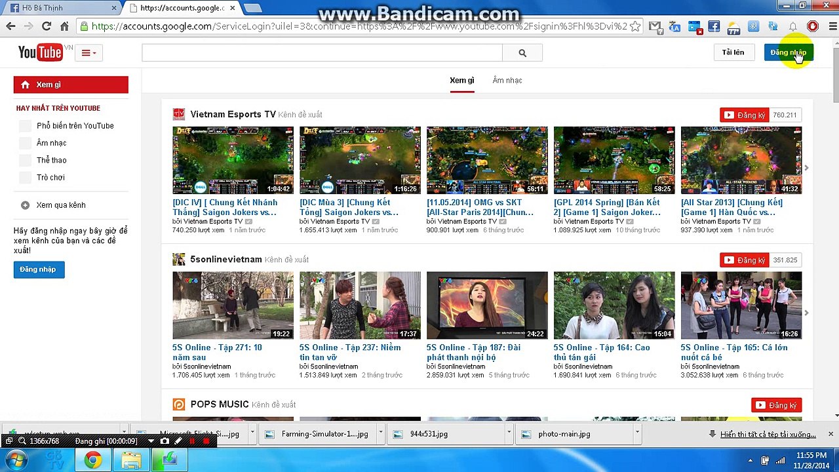This screenshot has width=839, height=472.
Task: Click the bell notification extension icon
Action: tap(793, 27)
